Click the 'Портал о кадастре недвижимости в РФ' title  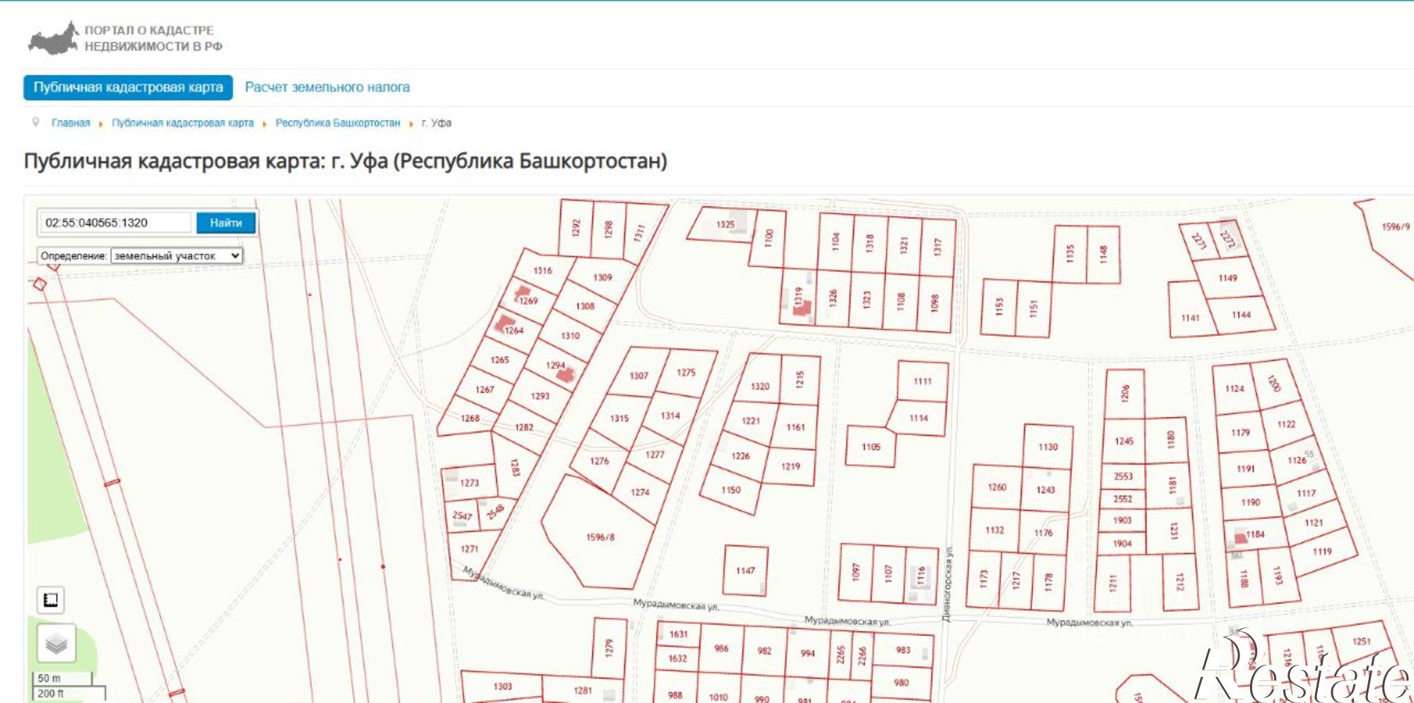coord(153,38)
